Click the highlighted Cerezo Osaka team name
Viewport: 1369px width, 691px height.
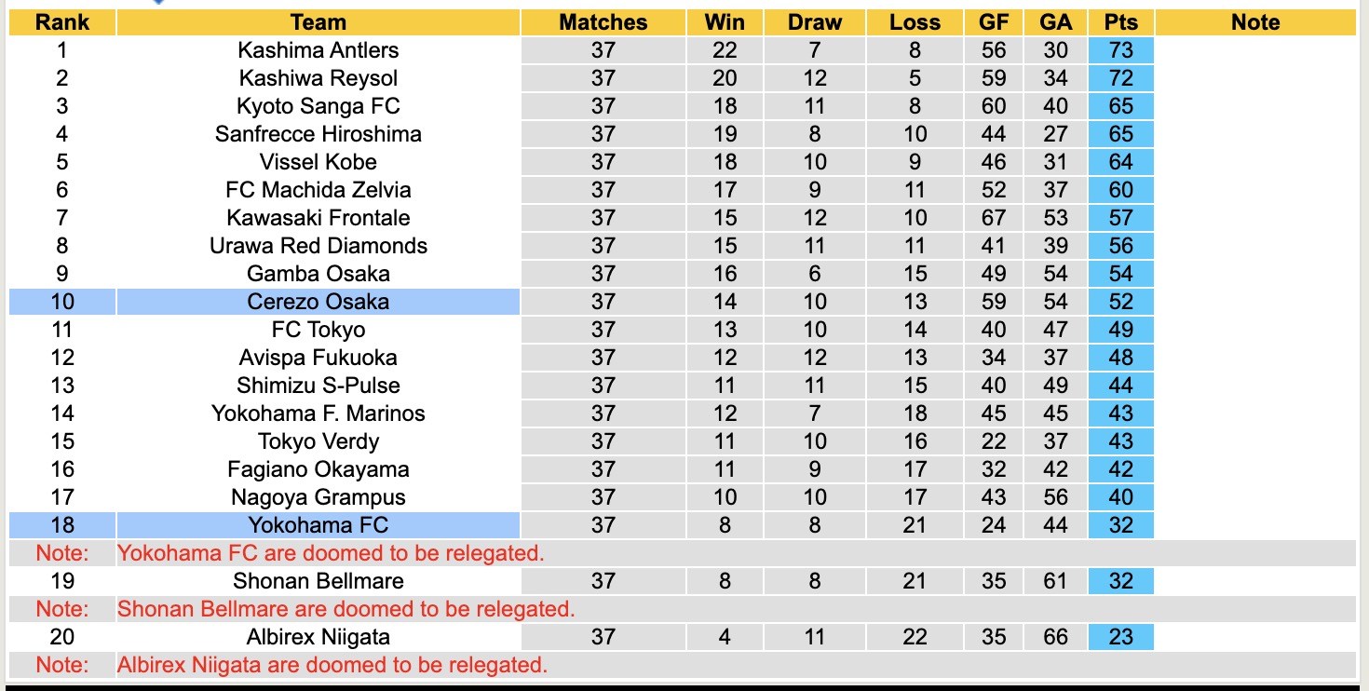318,302
